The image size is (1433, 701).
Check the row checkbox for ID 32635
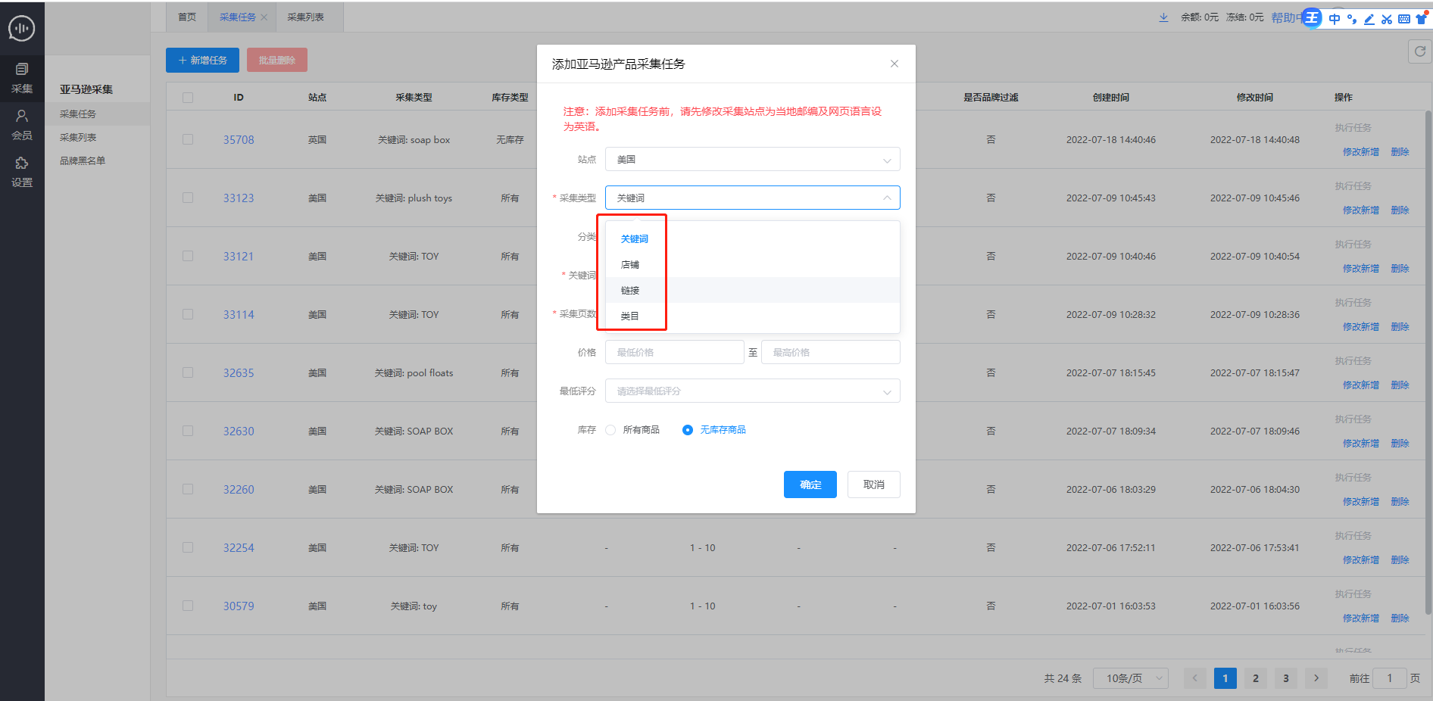tap(188, 372)
